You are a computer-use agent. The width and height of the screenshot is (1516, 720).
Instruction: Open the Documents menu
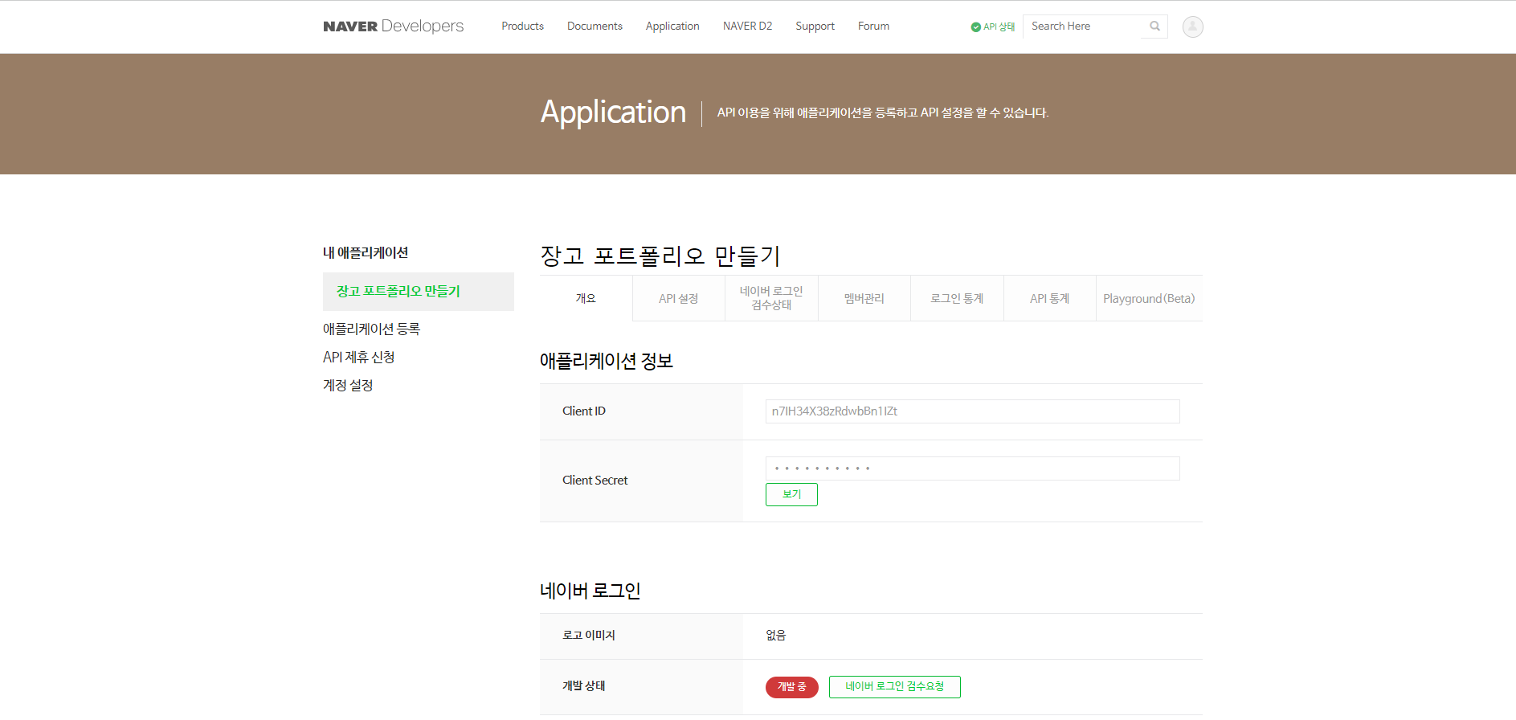click(595, 26)
